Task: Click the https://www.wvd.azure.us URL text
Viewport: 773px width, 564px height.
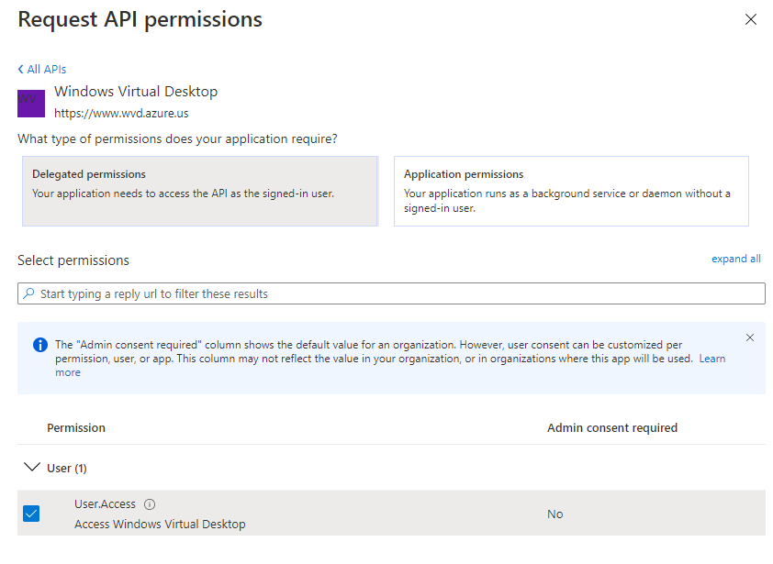Action: coord(121,114)
